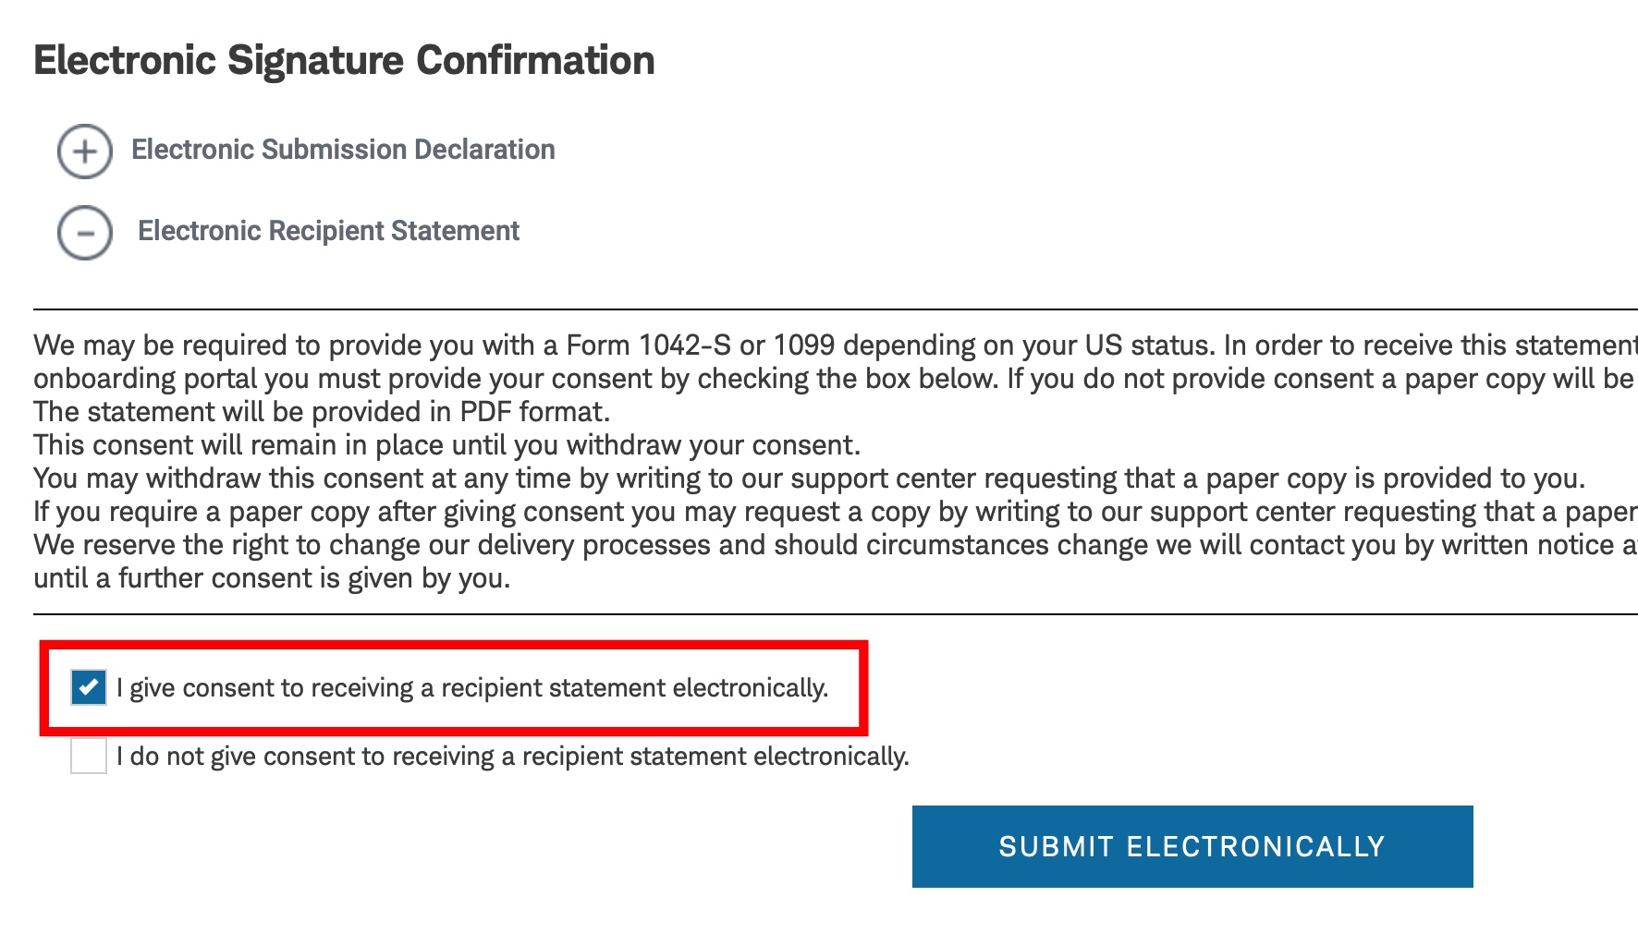Select label "I give consent to receiving" statement

coord(472,688)
